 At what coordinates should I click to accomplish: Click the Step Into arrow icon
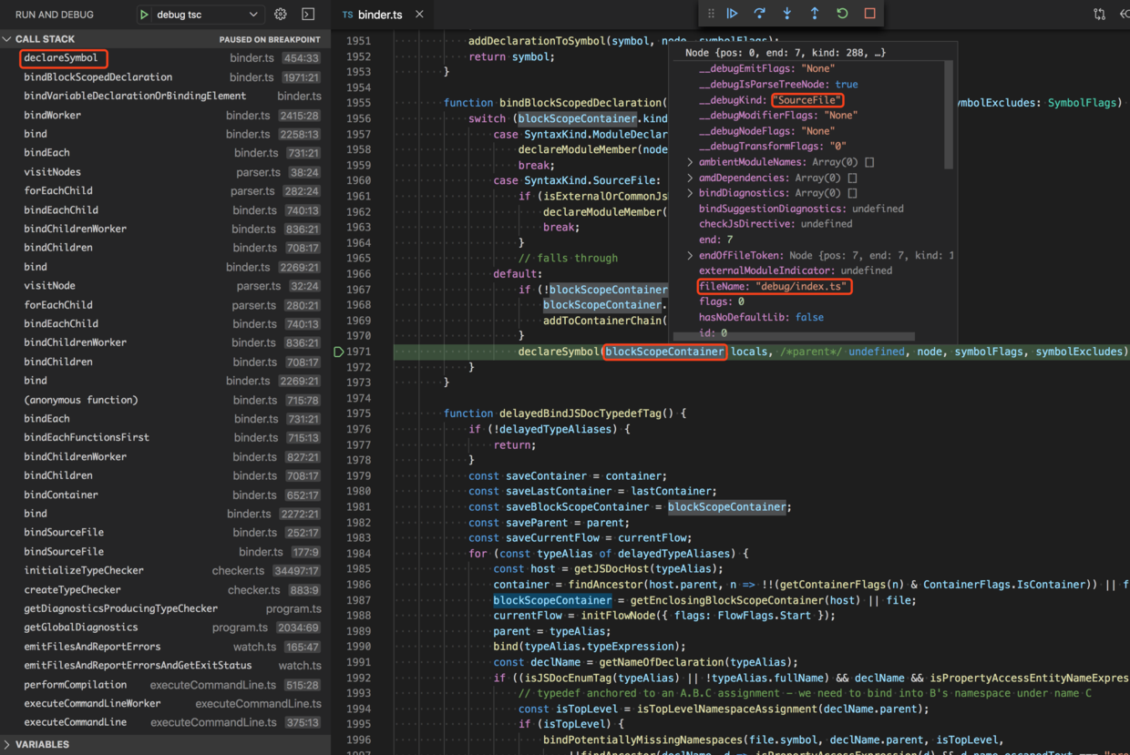786,14
